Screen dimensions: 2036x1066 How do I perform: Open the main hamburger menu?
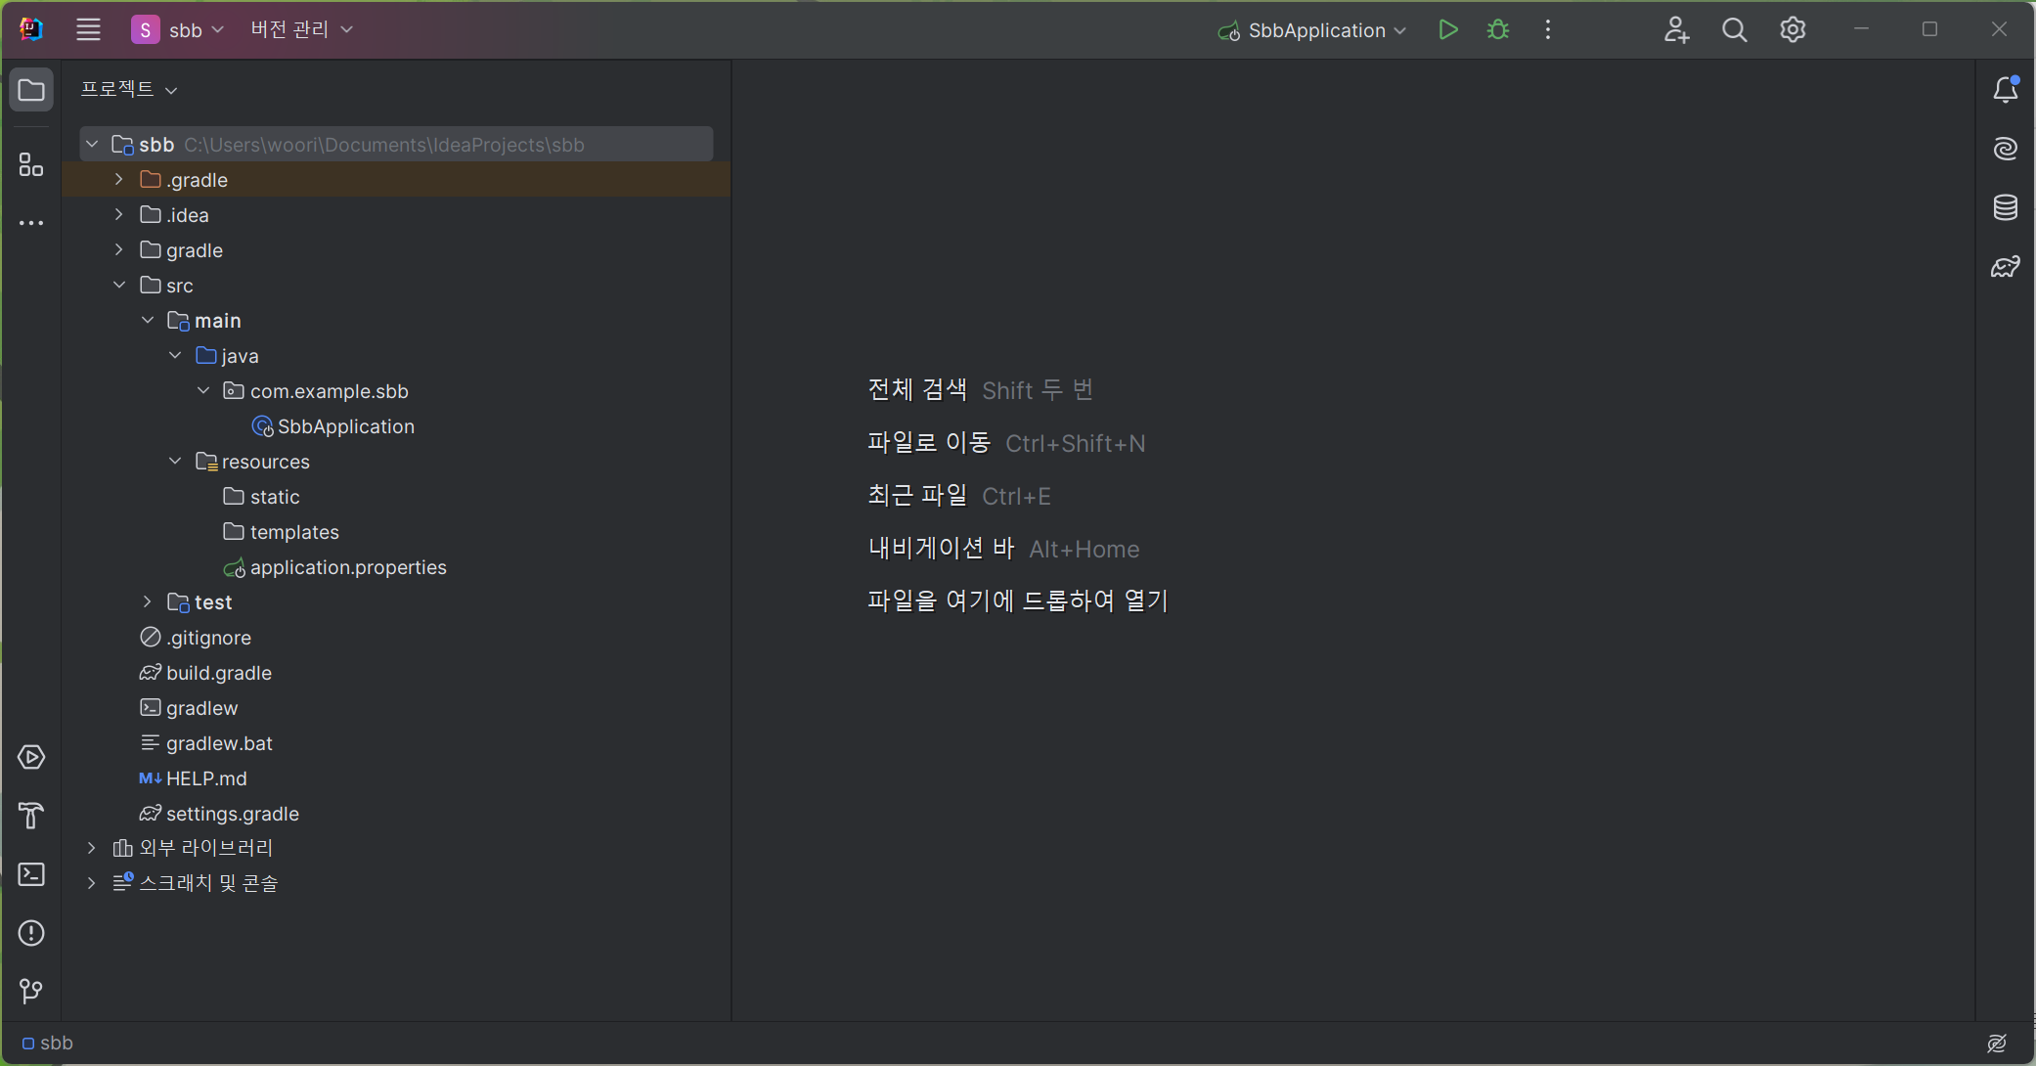[x=88, y=30]
